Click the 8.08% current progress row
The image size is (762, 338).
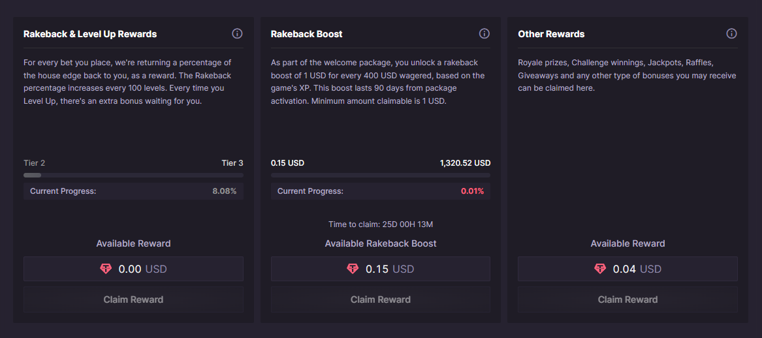point(133,191)
